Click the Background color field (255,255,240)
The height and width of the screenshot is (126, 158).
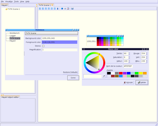(x=60, y=38)
